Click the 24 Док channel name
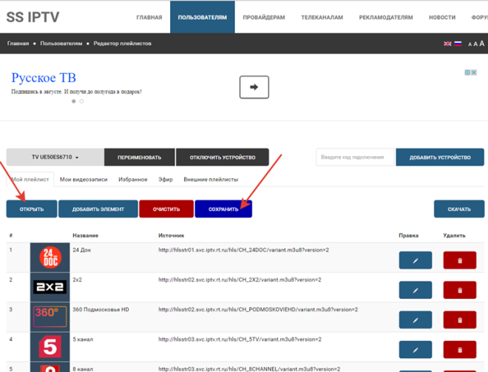Viewport: 488px width, 372px height. (82, 250)
